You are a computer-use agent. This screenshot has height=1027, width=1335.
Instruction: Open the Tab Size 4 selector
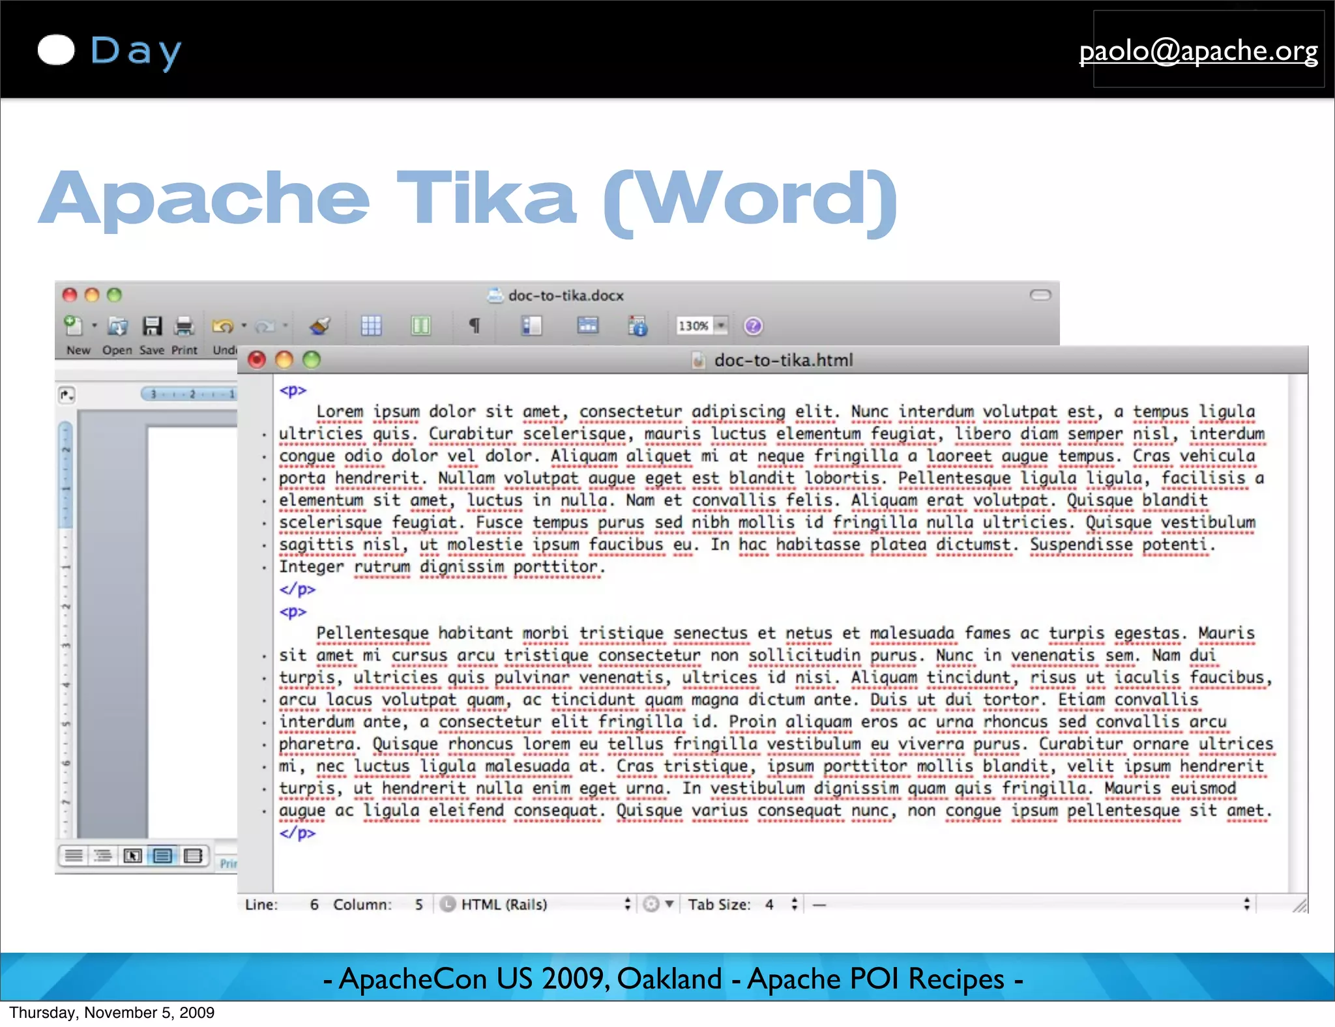[x=742, y=904]
